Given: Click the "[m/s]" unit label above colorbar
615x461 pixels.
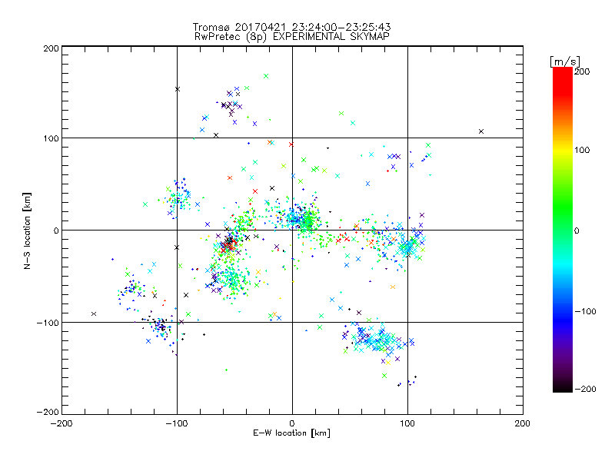Looking at the screenshot, I should 564,61.
